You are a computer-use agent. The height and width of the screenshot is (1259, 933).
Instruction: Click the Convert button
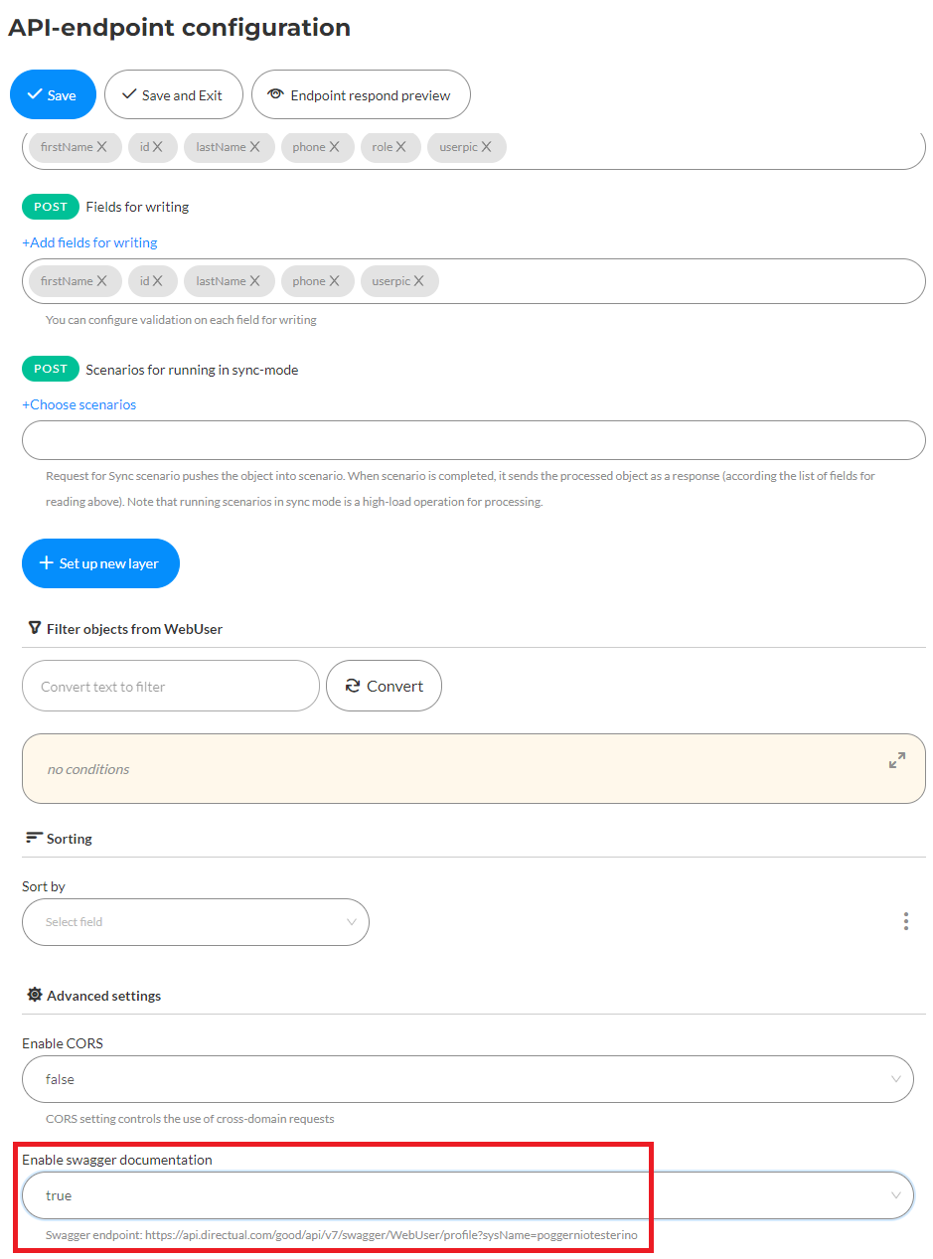pos(384,687)
